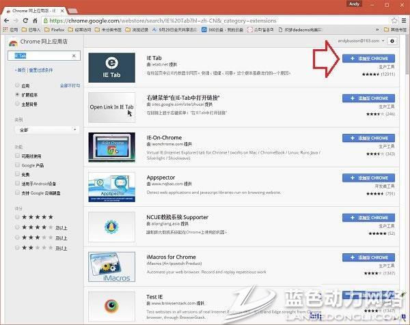The height and width of the screenshot is (325, 410).
Task: Open the Firefox bookmarks folder
Action: point(54,31)
